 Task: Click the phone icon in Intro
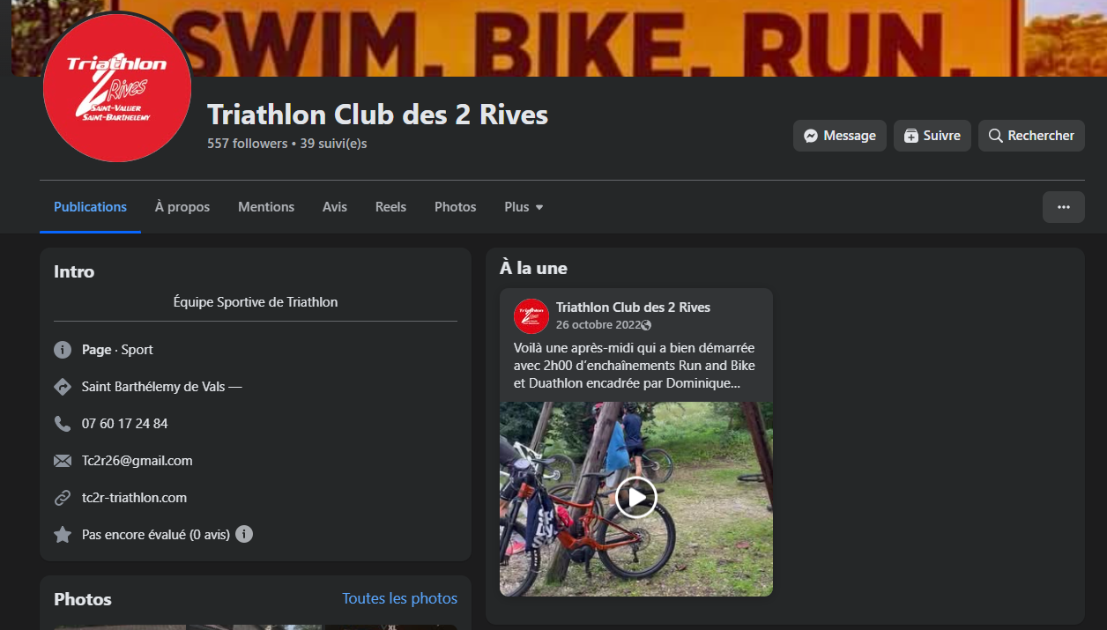63,424
